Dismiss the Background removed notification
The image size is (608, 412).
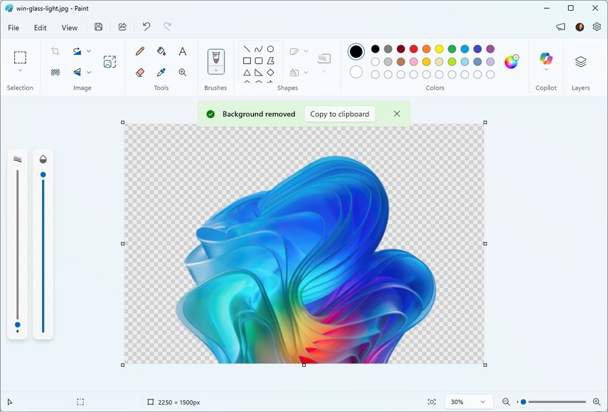tap(397, 113)
